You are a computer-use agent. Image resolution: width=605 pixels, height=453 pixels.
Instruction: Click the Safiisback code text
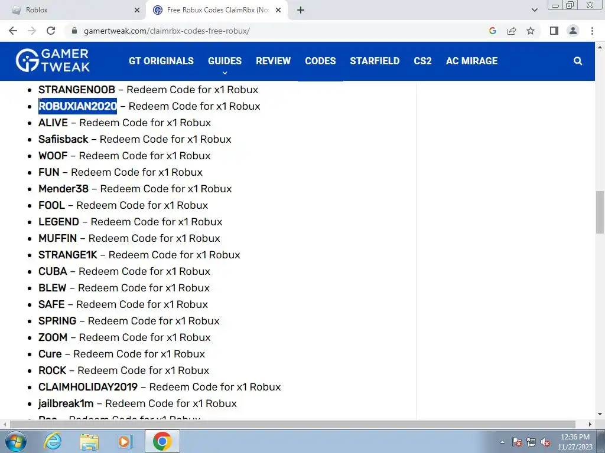[x=63, y=139]
